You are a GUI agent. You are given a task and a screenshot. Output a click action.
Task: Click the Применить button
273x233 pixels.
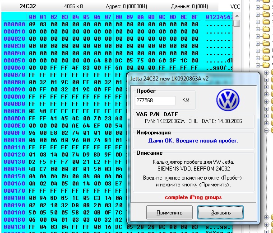click(169, 212)
